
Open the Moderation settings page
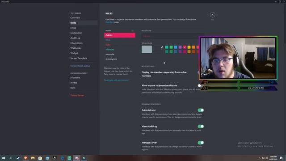click(x=83, y=33)
